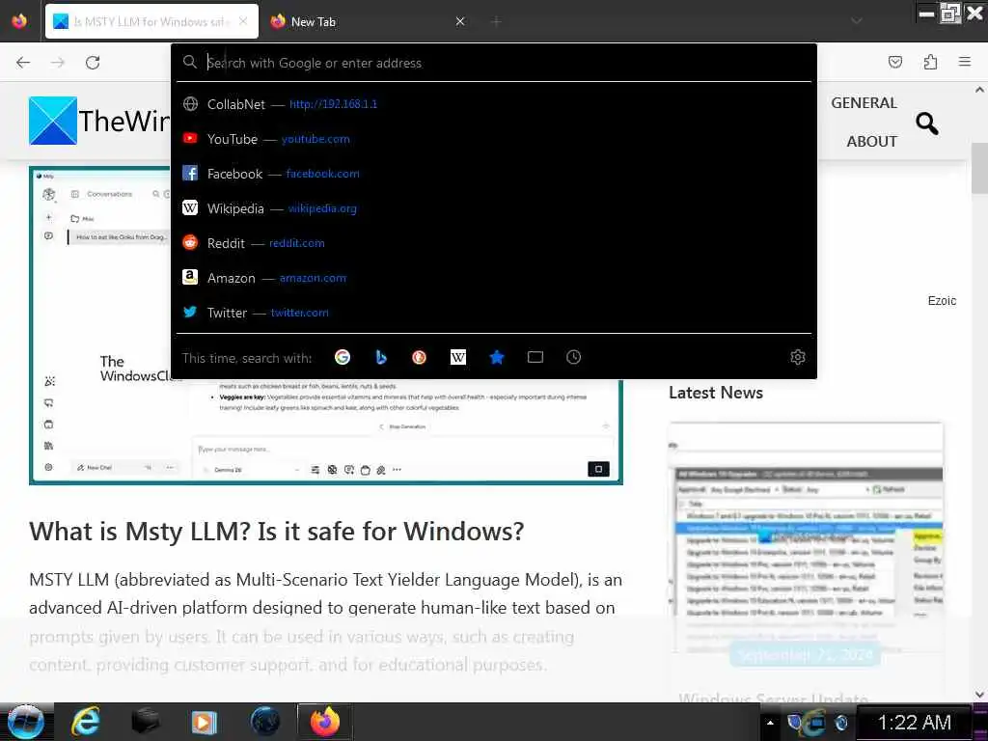Open the Windows Start button
The width and height of the screenshot is (988, 741).
(x=25, y=722)
